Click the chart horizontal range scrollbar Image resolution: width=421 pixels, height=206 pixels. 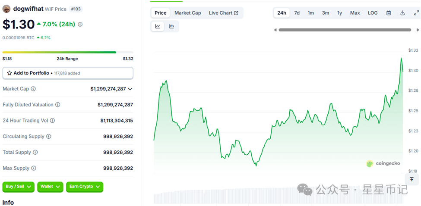(345, 30)
